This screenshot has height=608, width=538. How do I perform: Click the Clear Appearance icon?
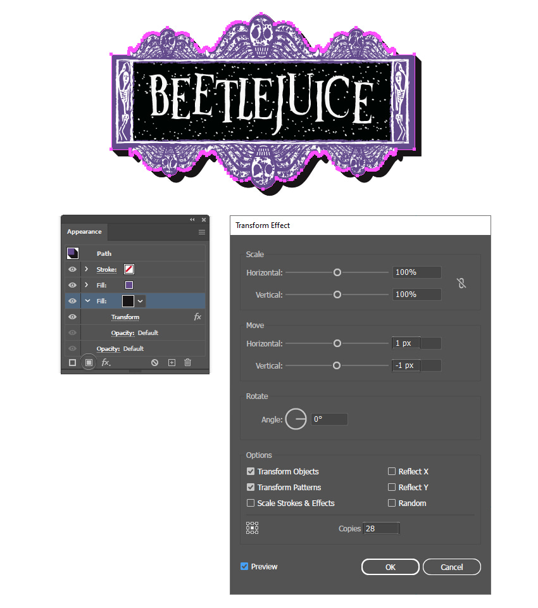[x=154, y=362]
